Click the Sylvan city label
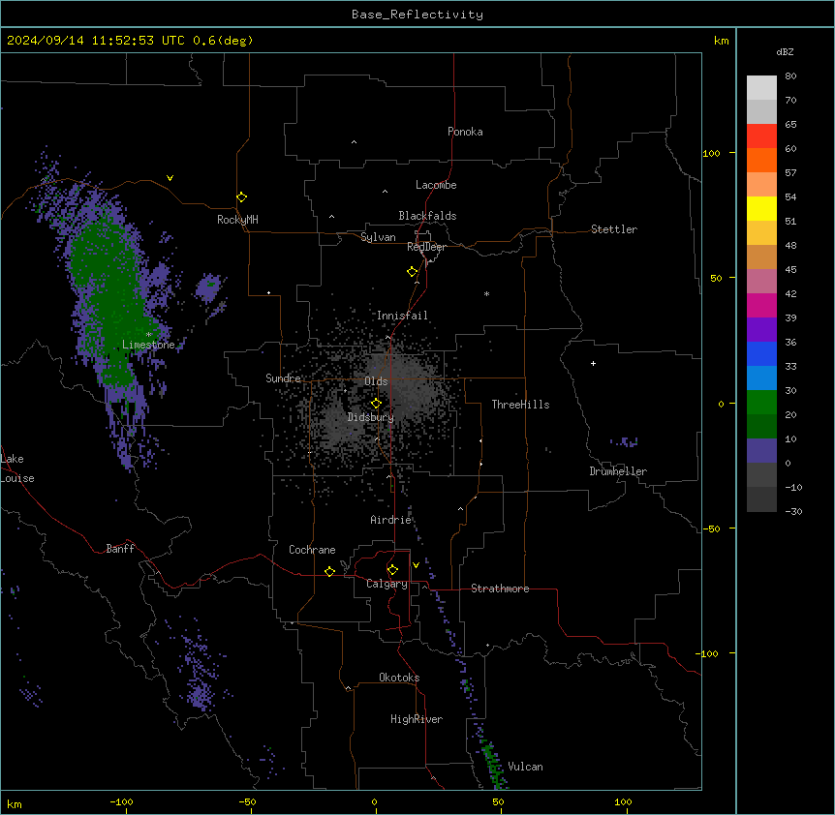 [378, 237]
